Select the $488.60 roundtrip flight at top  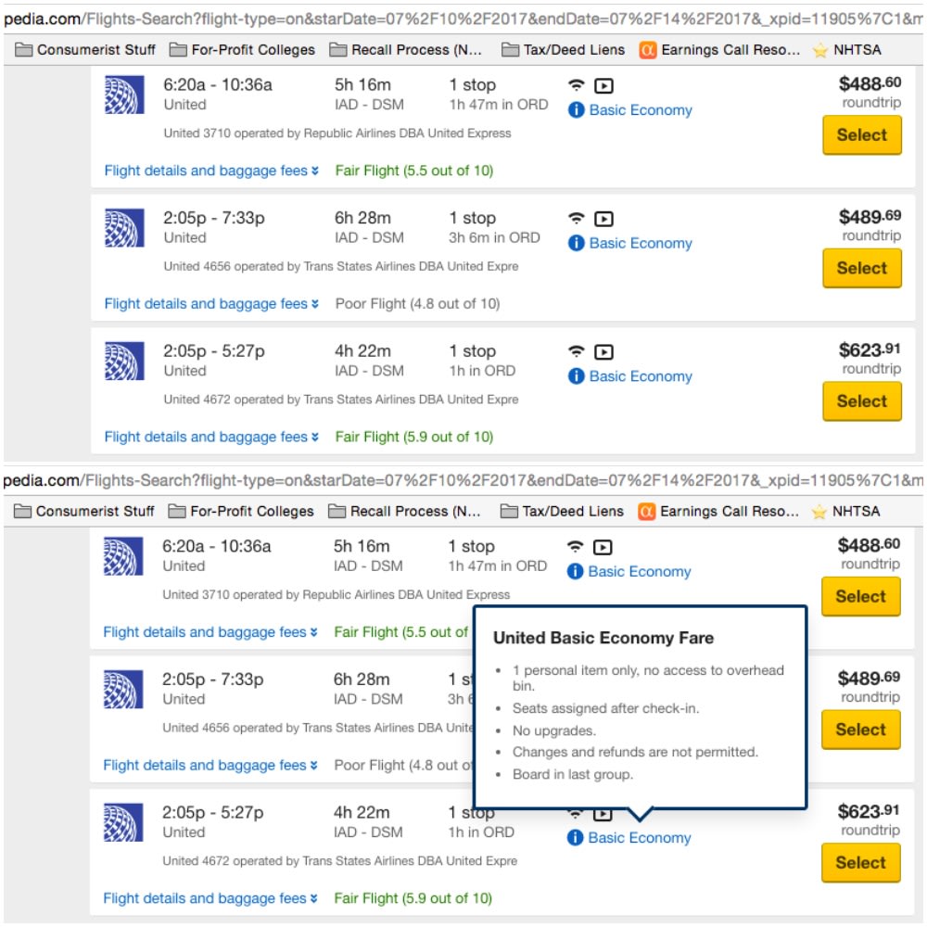[861, 135]
